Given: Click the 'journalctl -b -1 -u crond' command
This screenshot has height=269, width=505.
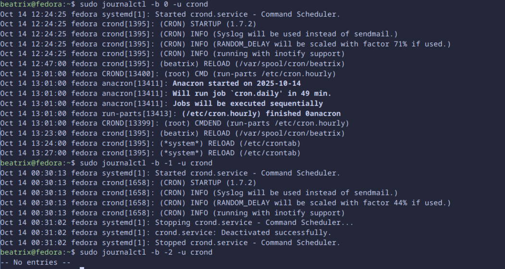Looking at the screenshot, I should 146,163.
